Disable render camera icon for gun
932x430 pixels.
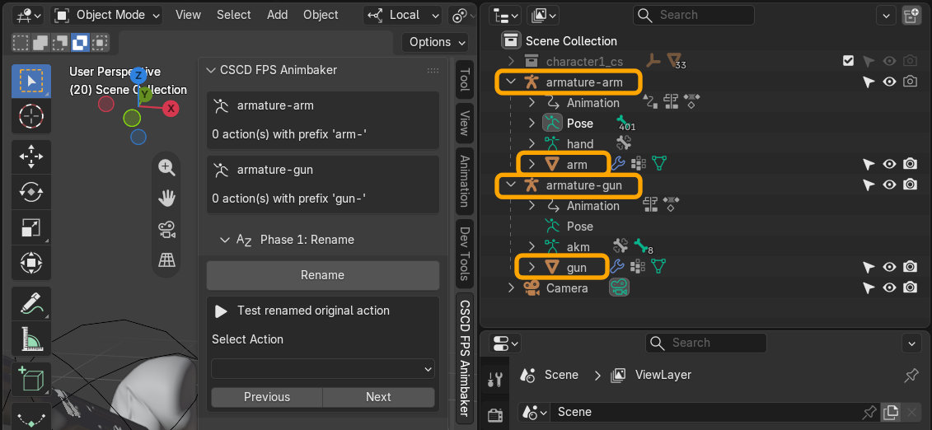pyautogui.click(x=910, y=267)
